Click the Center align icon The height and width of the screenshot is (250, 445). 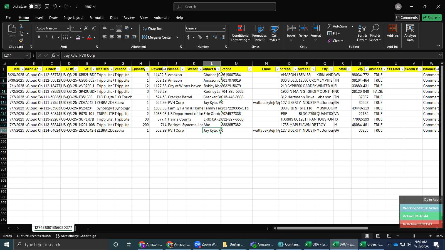(x=112, y=37)
